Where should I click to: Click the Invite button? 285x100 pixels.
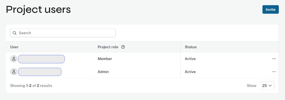271,9
